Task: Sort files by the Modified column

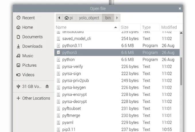Action: tap(171, 27)
